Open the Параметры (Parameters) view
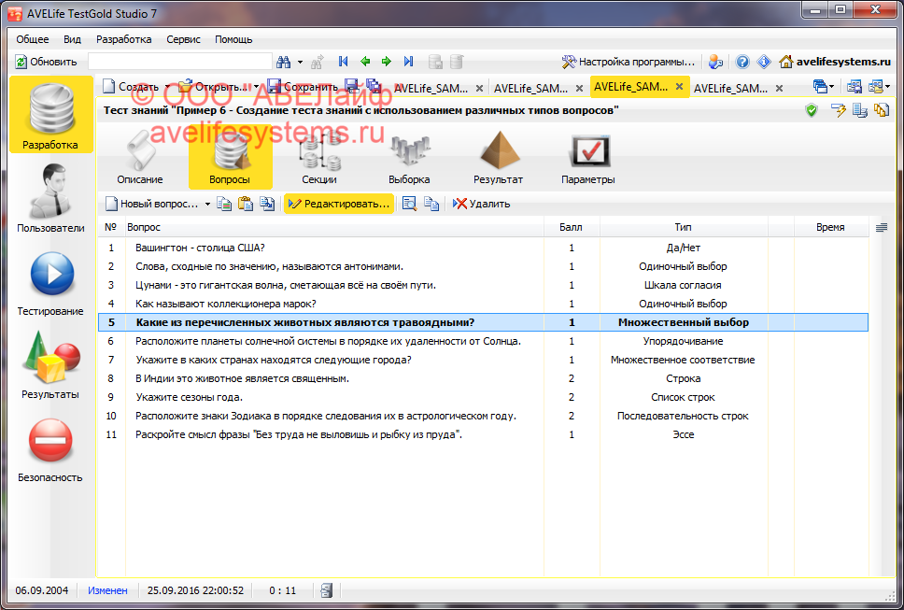 [x=587, y=156]
